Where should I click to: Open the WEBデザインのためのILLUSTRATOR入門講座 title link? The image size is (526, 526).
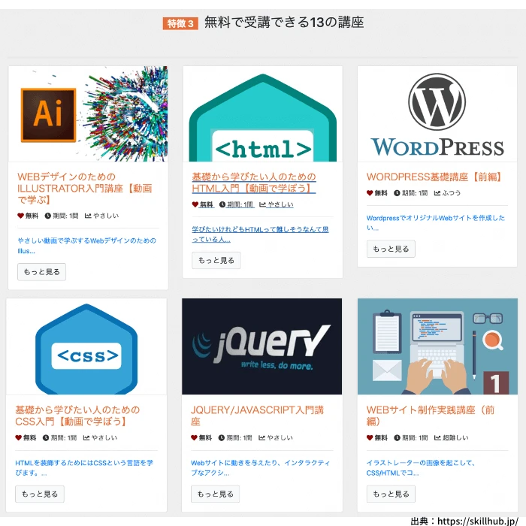[x=84, y=188]
